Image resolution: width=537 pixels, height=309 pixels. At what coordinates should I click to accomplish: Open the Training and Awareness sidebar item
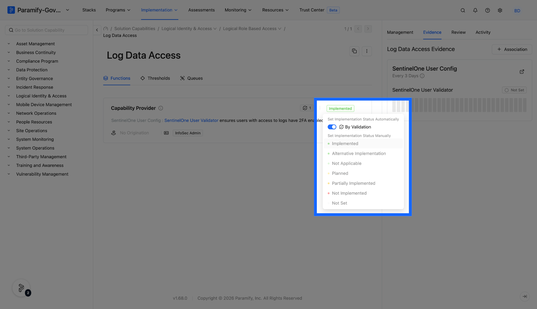40,165
